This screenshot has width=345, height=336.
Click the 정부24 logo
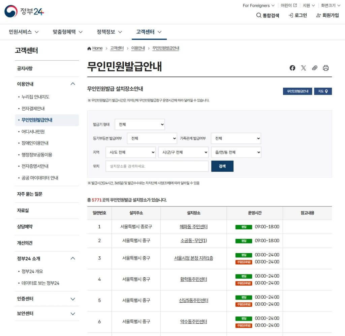pyautogui.click(x=24, y=12)
